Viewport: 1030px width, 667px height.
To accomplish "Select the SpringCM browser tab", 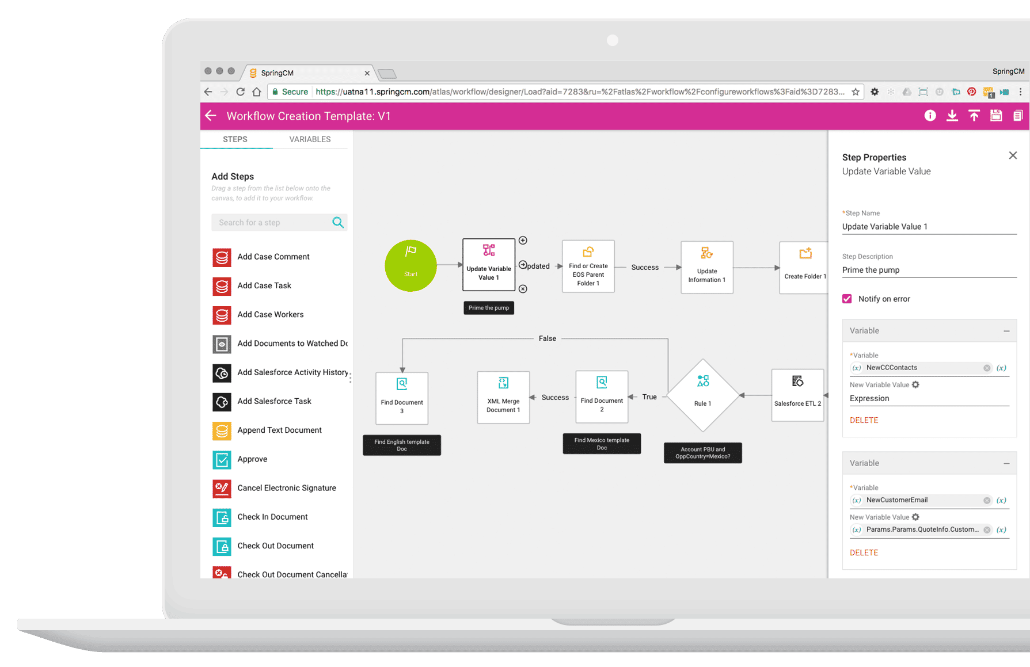I will click(x=309, y=73).
